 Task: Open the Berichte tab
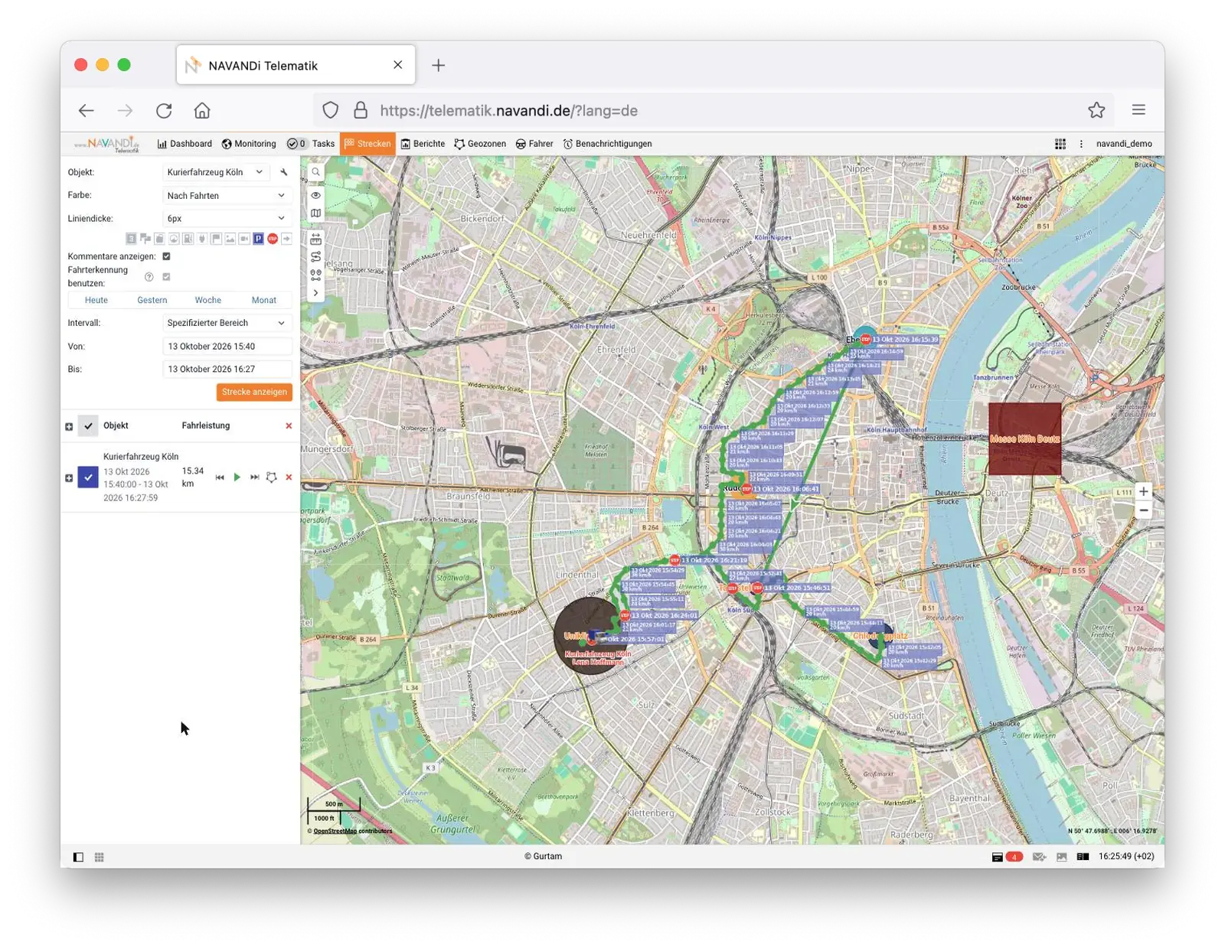(x=423, y=144)
